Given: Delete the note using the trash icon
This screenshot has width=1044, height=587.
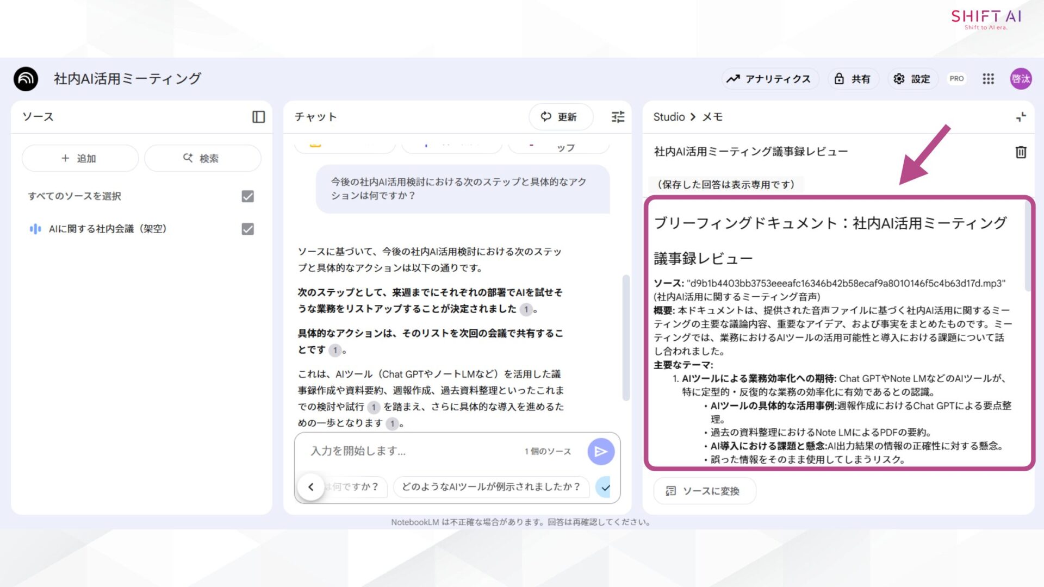Looking at the screenshot, I should [1021, 153].
